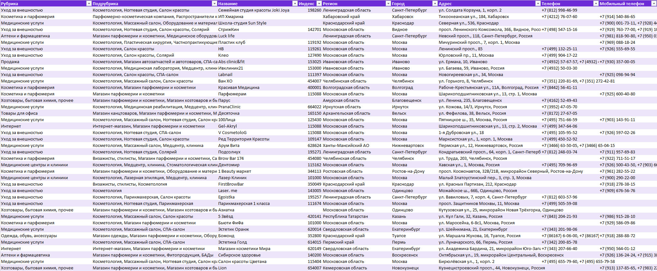The image size is (657, 271).
Task: Open the Индекс column filter dropdown
Action: (x=319, y=4)
